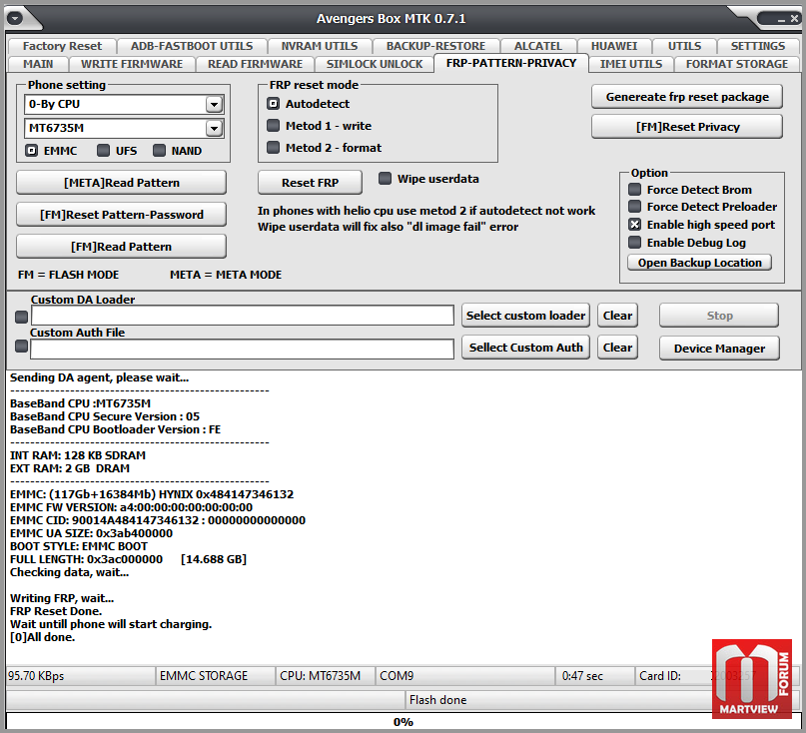Viewport: 806px width, 733px height.
Task: Open the WRITE FIRMWARE tab
Action: [x=132, y=64]
